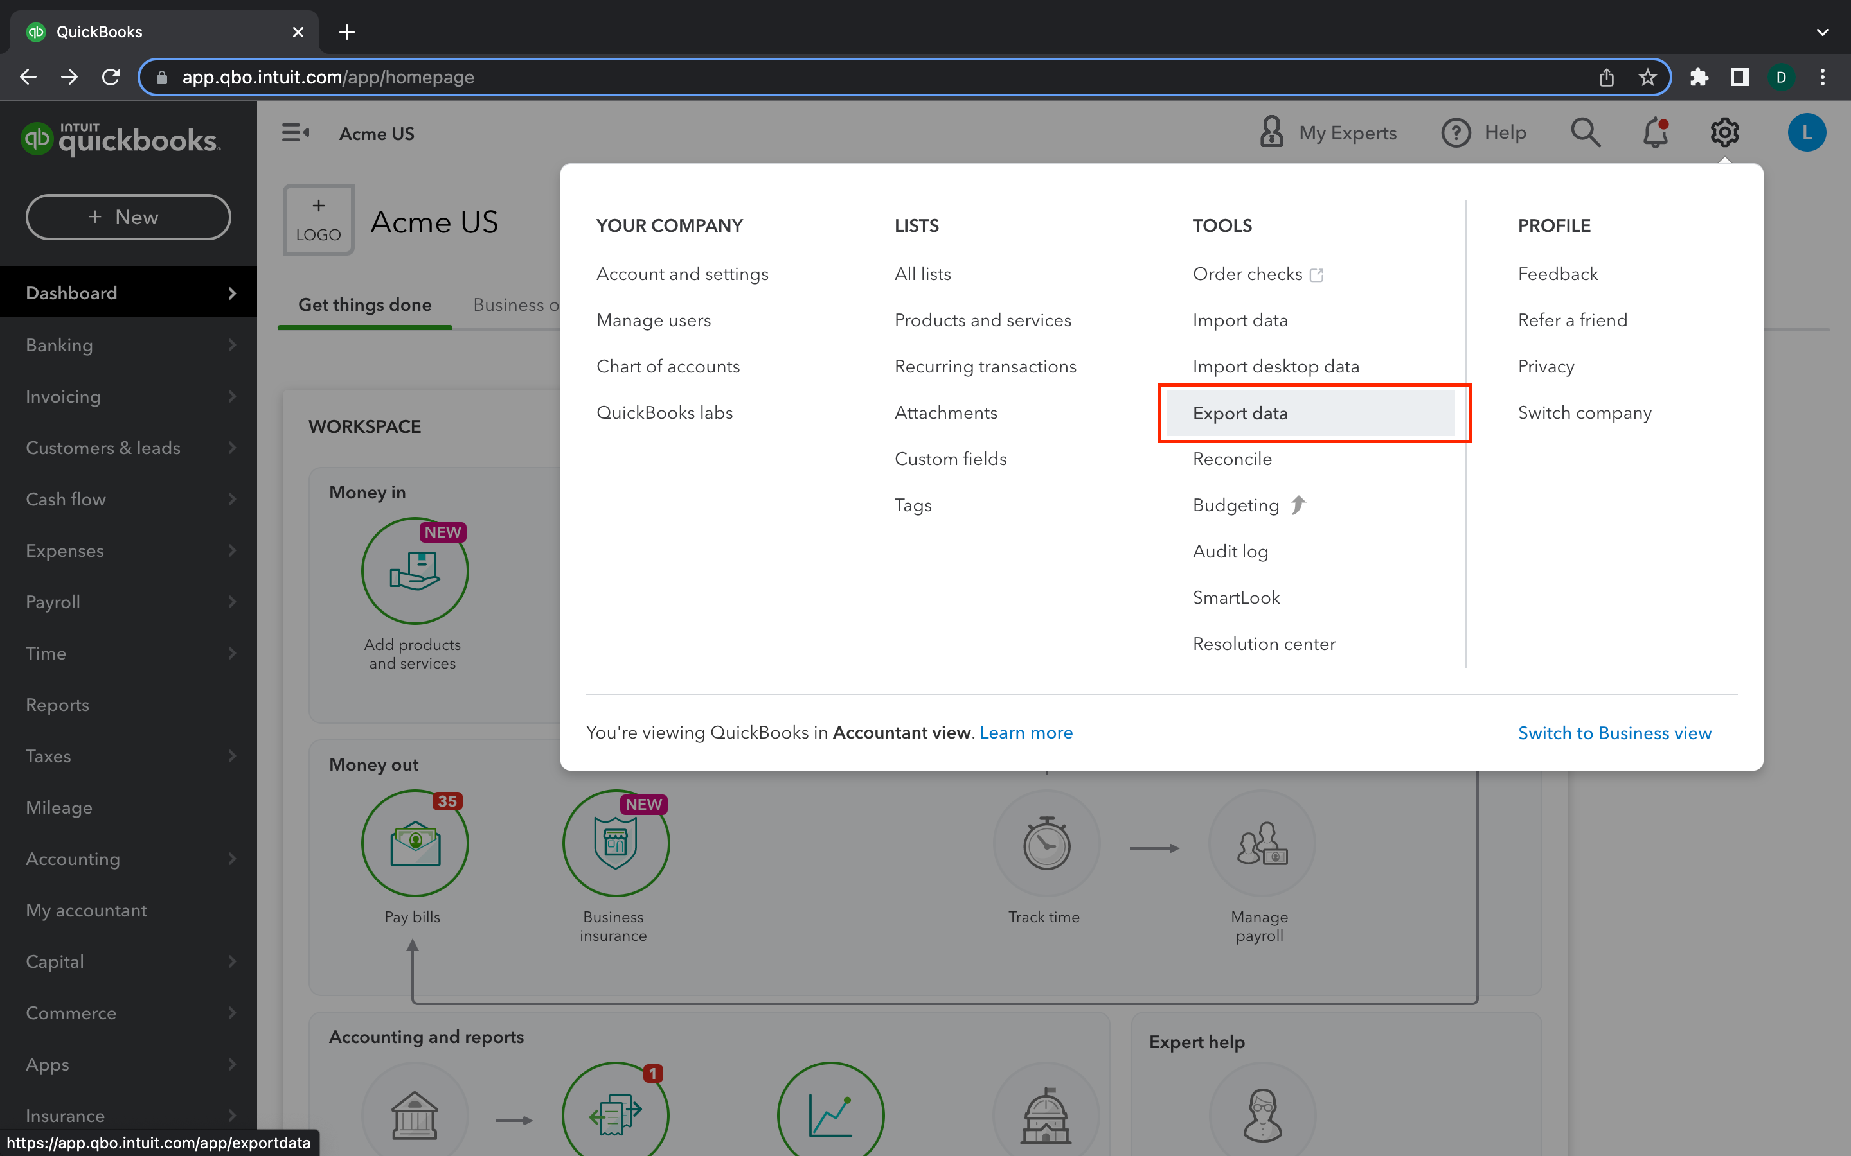This screenshot has height=1156, width=1851.
Task: Open the settings gear icon
Action: [x=1724, y=133]
